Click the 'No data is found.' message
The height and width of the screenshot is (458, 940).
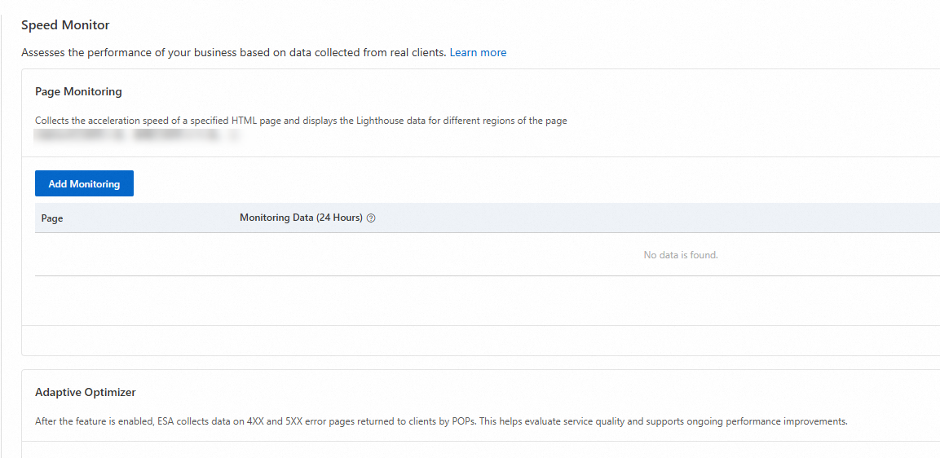[x=680, y=255]
